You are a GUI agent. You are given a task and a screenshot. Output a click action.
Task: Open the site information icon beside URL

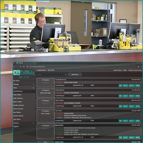click(28, 66)
